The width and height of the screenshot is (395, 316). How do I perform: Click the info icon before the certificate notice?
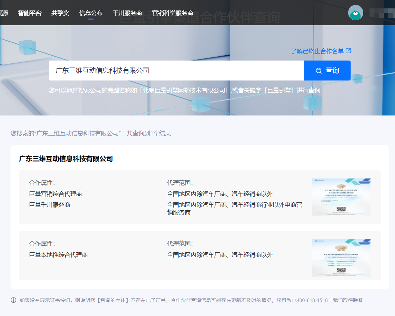[14, 300]
